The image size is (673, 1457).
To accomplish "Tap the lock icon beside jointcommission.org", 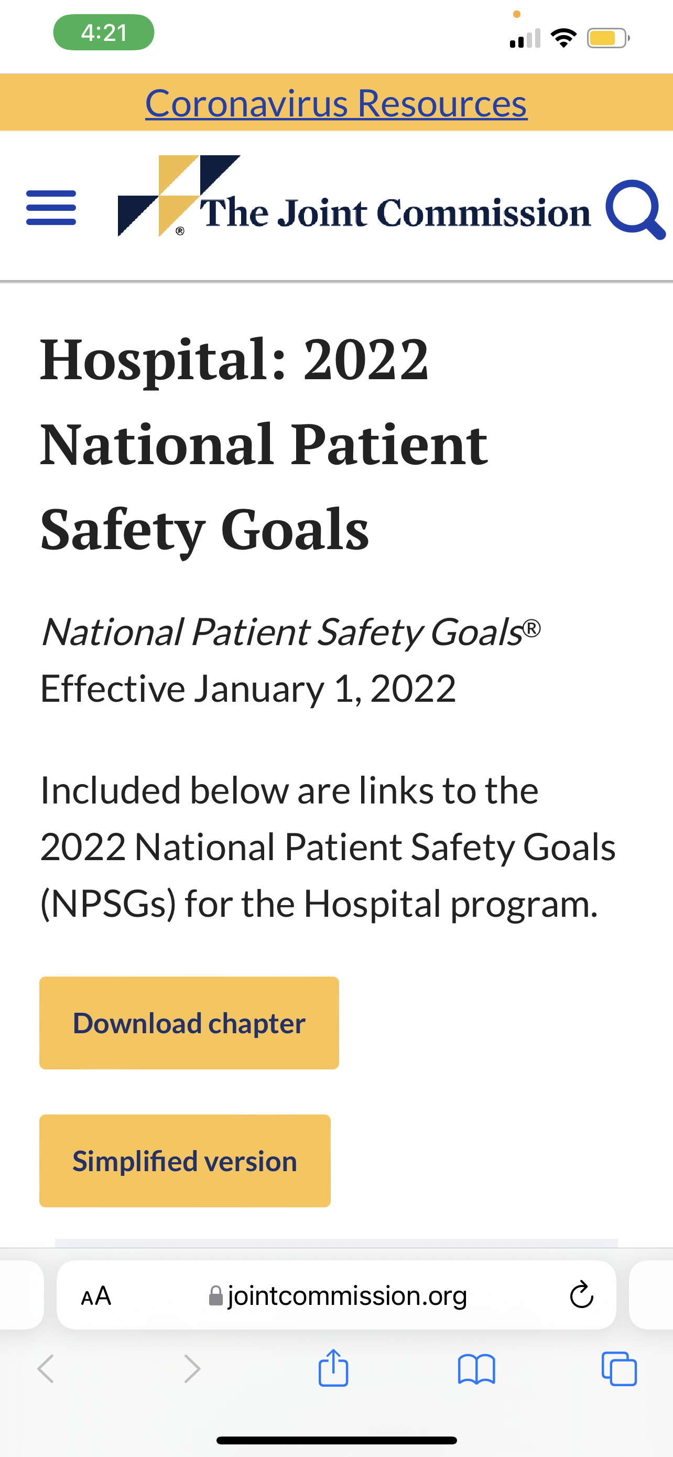I will click(216, 1296).
